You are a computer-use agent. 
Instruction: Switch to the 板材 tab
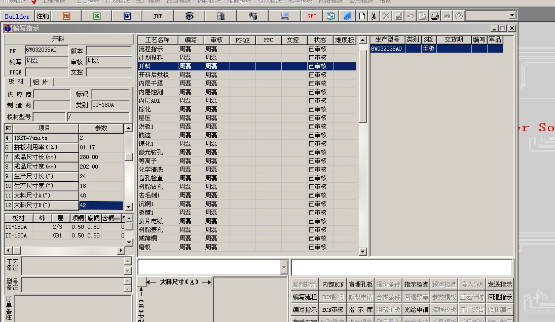tap(16, 82)
